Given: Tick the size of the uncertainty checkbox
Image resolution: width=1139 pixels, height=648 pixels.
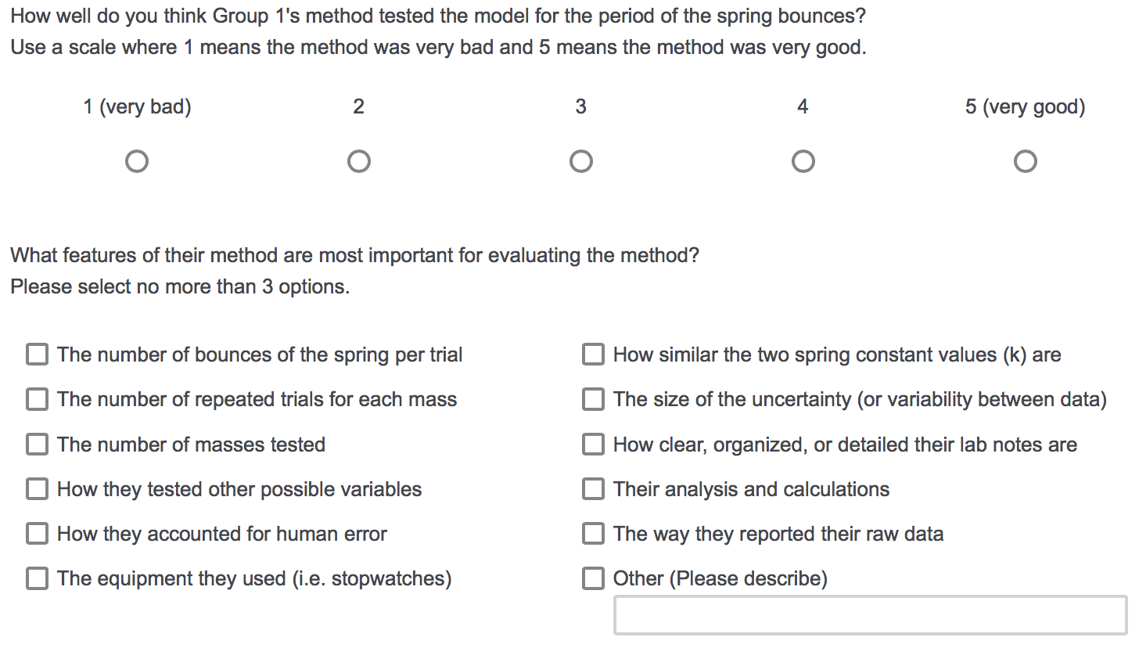Looking at the screenshot, I should 593,399.
